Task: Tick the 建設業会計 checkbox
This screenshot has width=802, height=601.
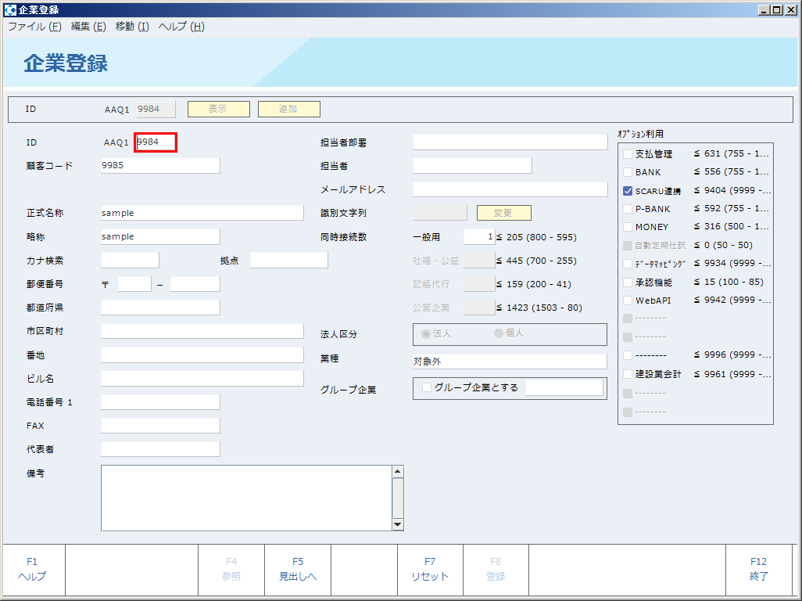Action: tap(628, 374)
